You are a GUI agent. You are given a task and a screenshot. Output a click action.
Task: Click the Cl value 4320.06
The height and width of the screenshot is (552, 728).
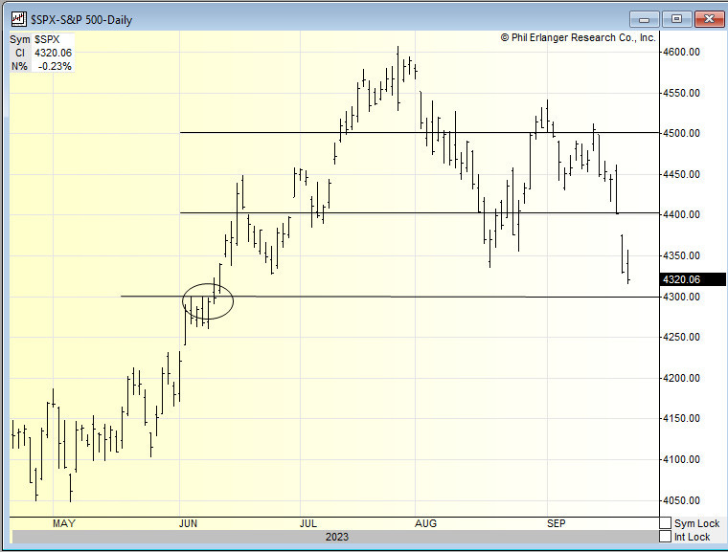pyautogui.click(x=53, y=53)
